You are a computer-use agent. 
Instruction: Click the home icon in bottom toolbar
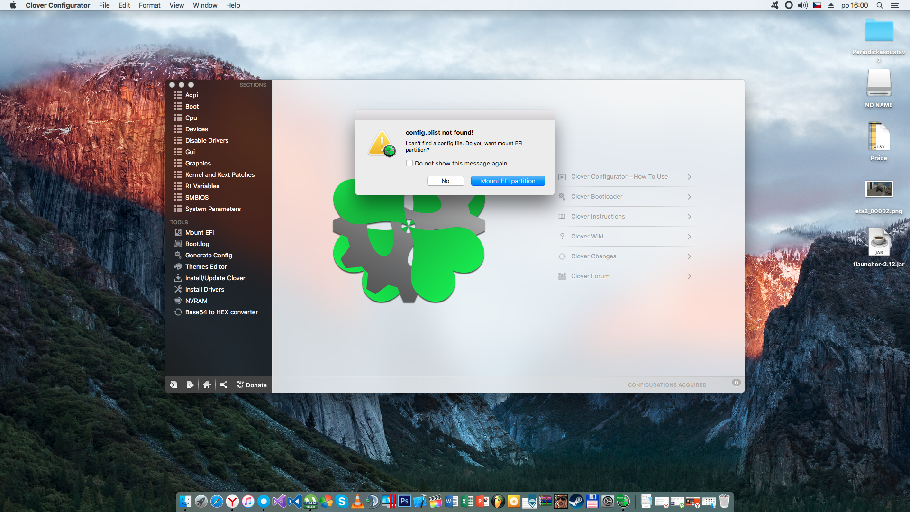pos(207,384)
